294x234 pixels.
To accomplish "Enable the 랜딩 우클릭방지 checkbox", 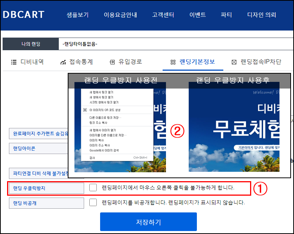I will coord(93,188).
